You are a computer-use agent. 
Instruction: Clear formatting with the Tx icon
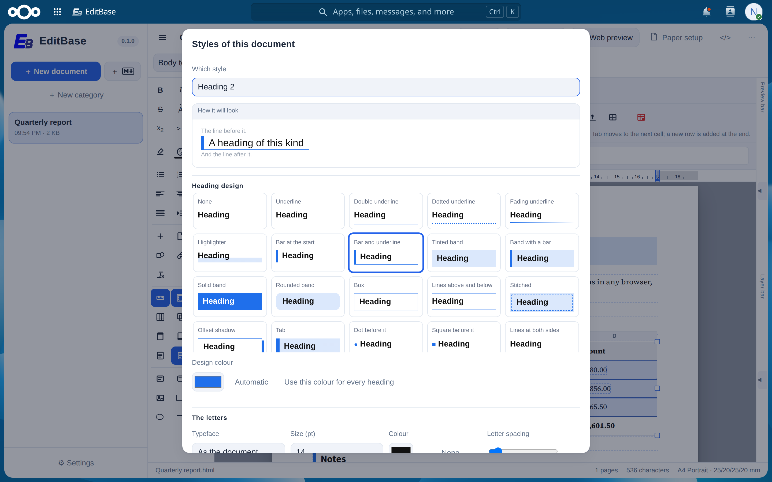click(160, 275)
